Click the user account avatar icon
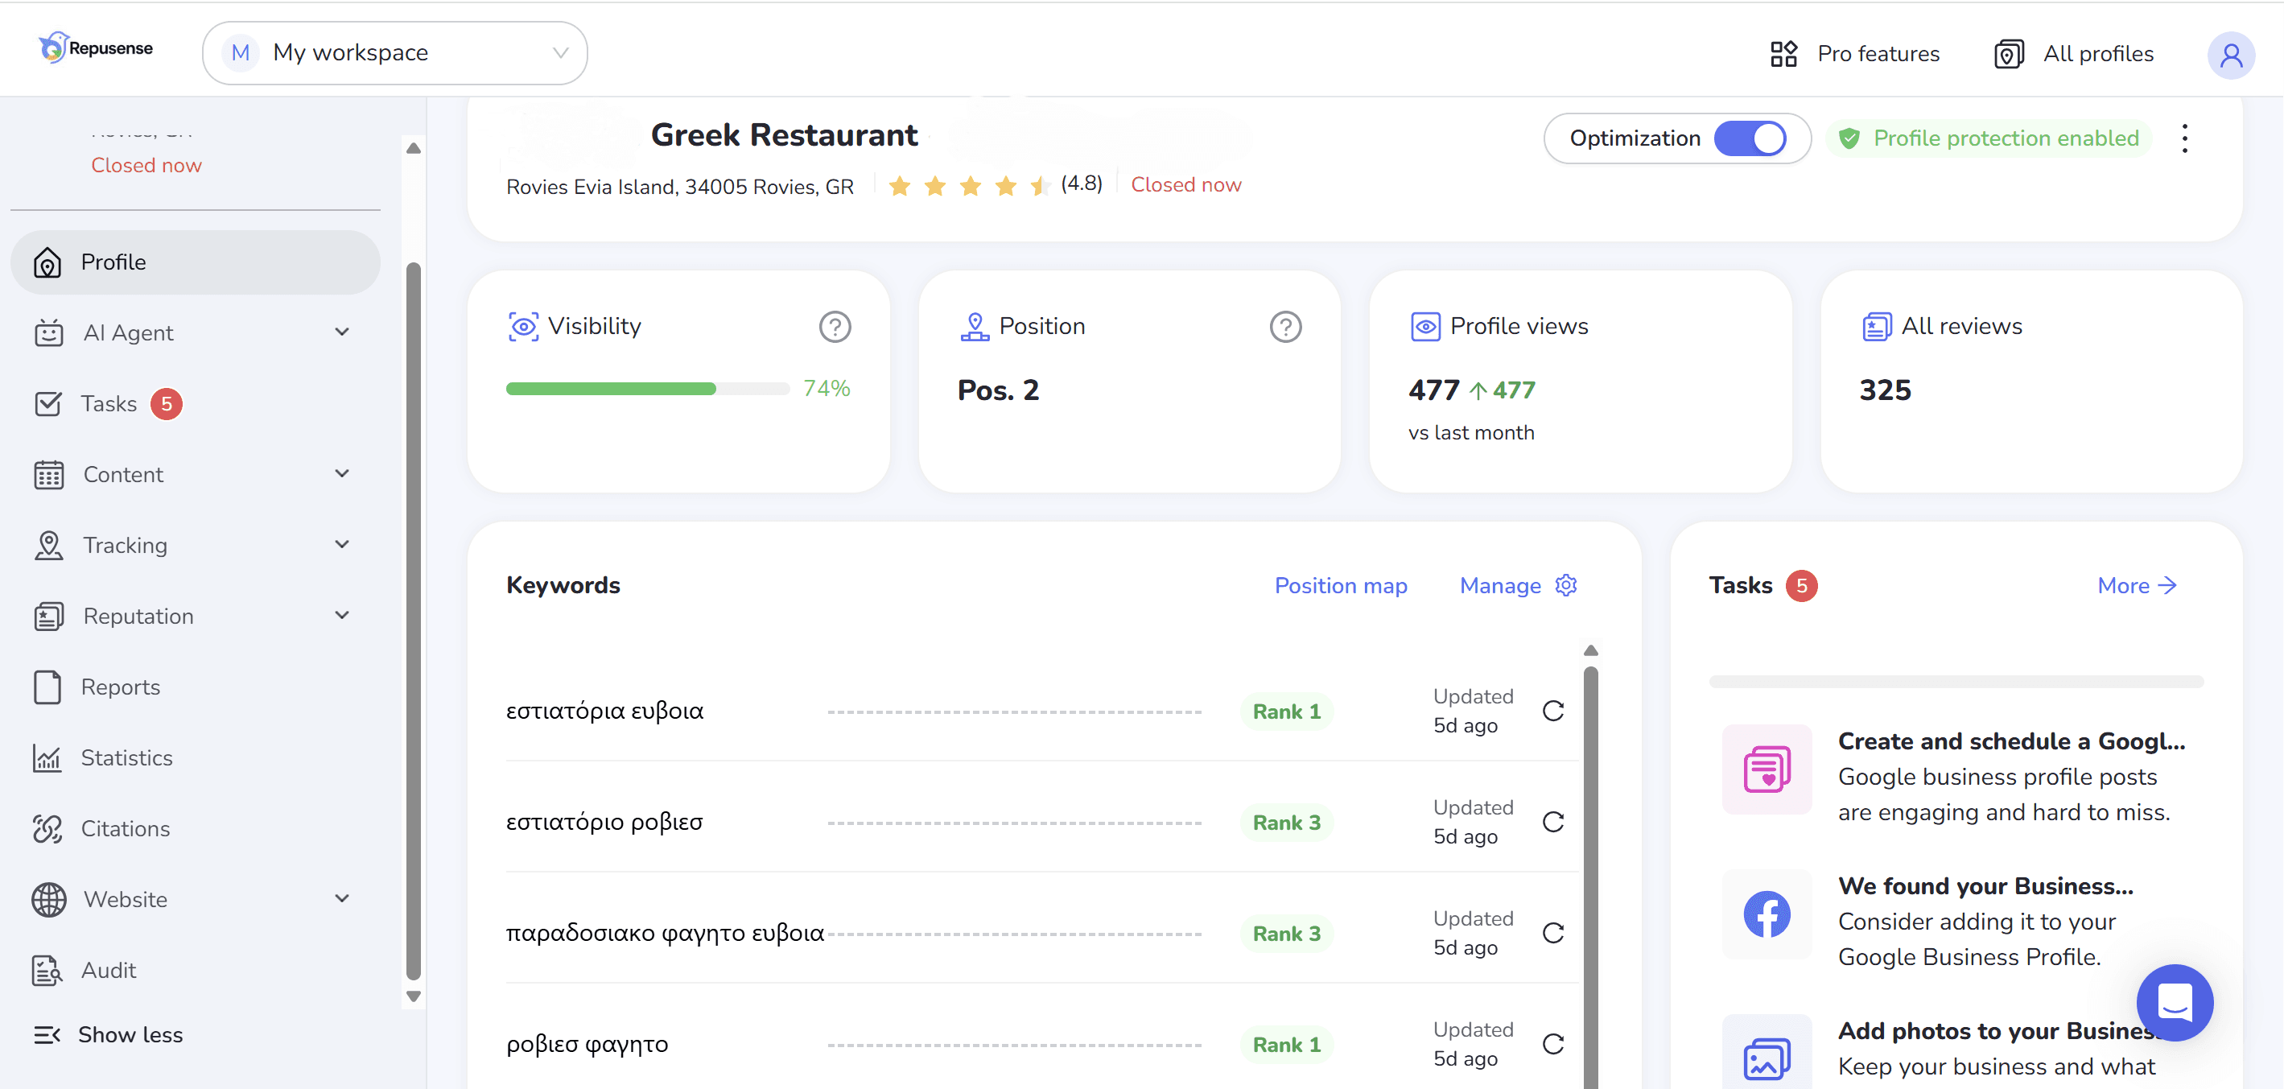 click(x=2230, y=55)
